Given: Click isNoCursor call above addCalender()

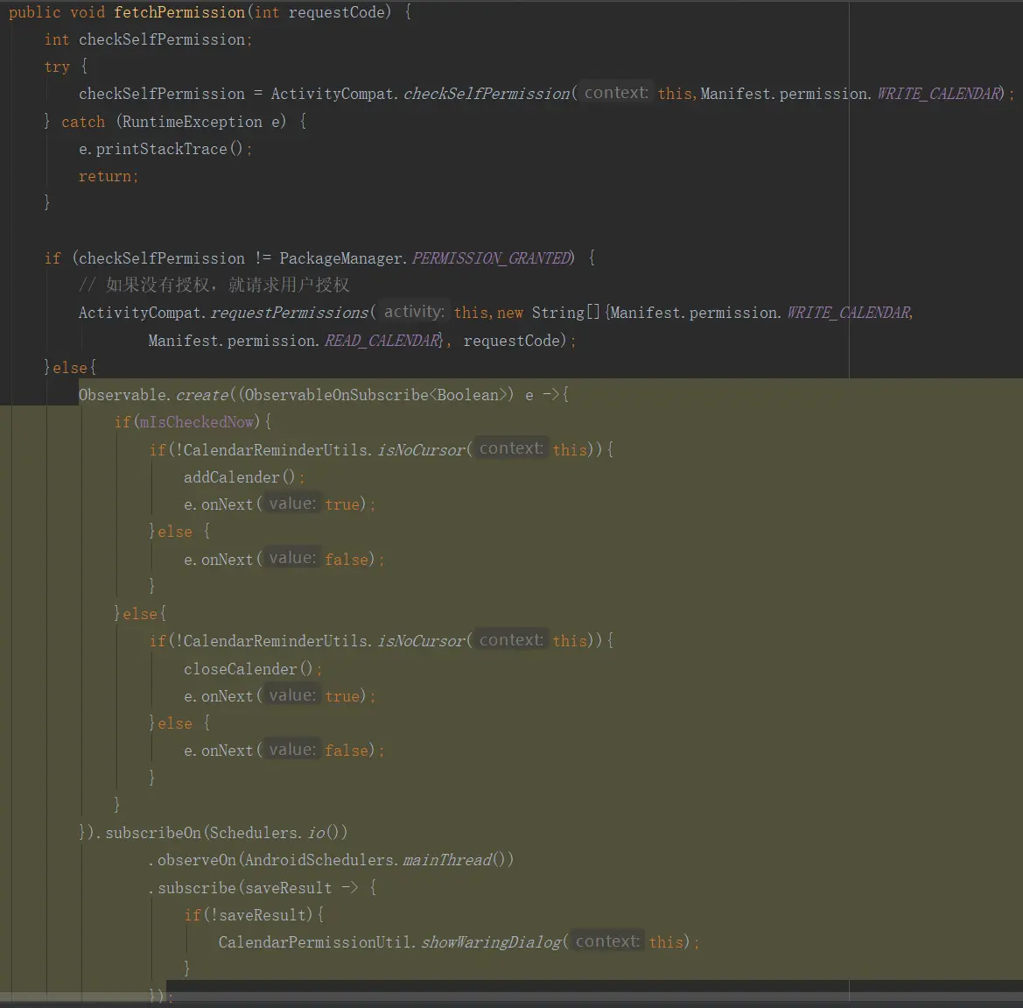Looking at the screenshot, I should click(422, 450).
